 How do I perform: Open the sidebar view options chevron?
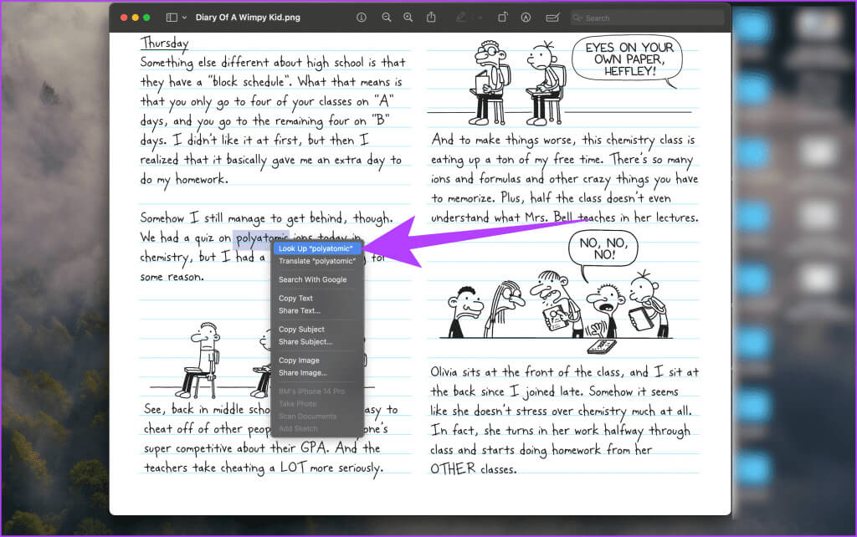click(x=184, y=18)
